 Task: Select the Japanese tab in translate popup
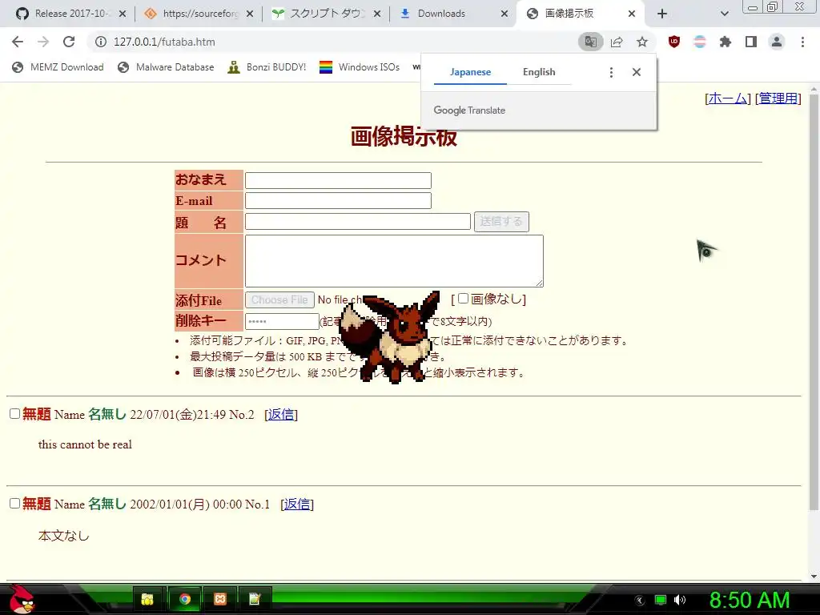(x=470, y=72)
